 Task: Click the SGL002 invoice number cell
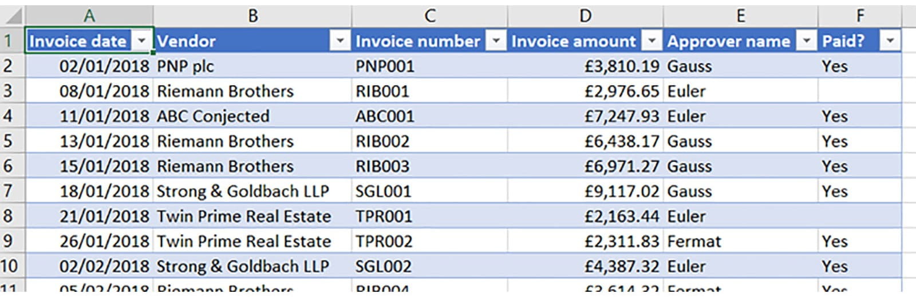coord(429,266)
